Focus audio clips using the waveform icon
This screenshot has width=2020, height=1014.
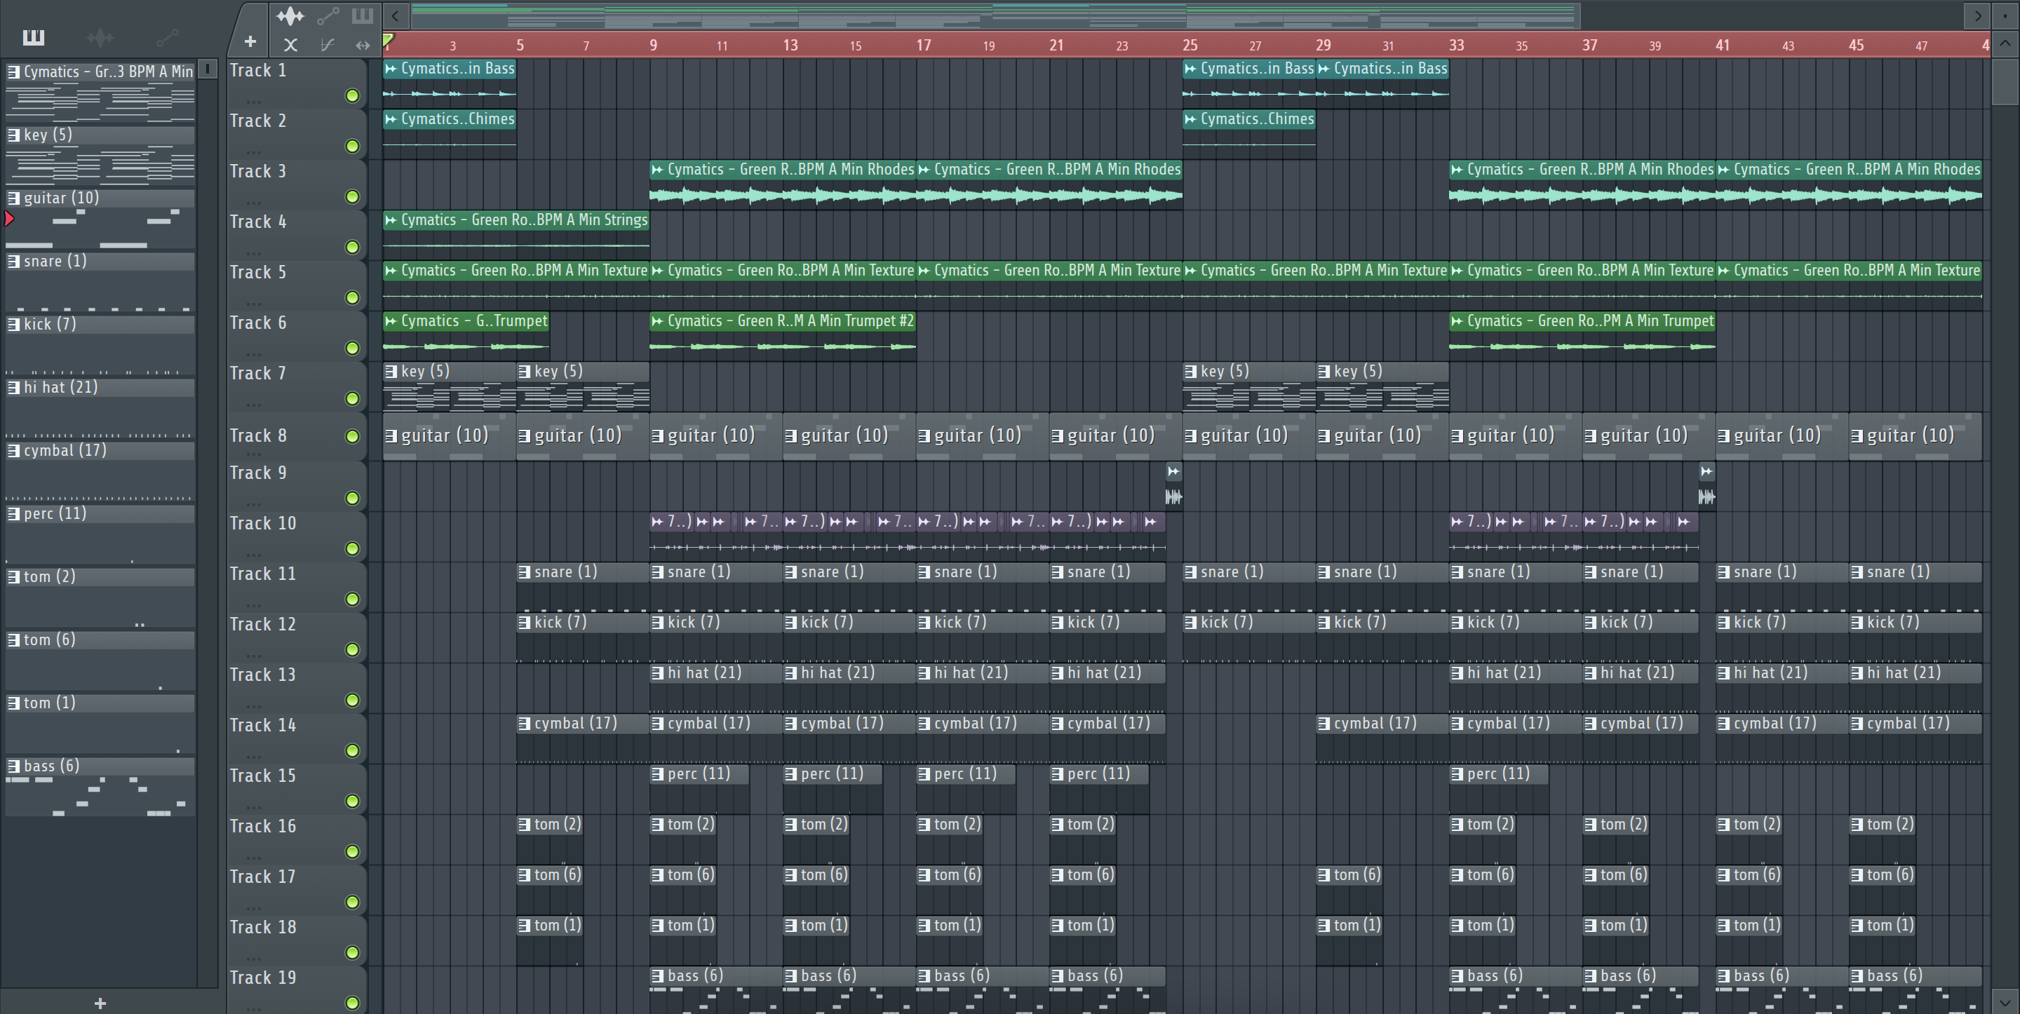[x=290, y=15]
